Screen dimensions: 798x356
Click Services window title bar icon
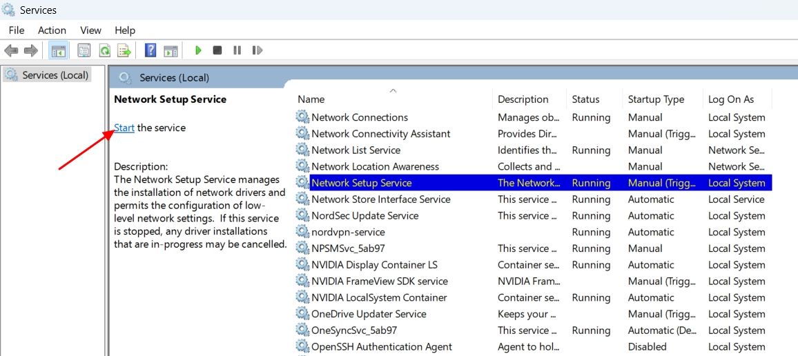(x=8, y=10)
